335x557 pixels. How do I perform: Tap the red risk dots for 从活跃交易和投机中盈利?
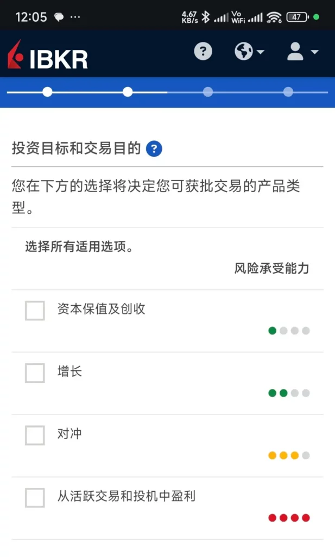289,517
